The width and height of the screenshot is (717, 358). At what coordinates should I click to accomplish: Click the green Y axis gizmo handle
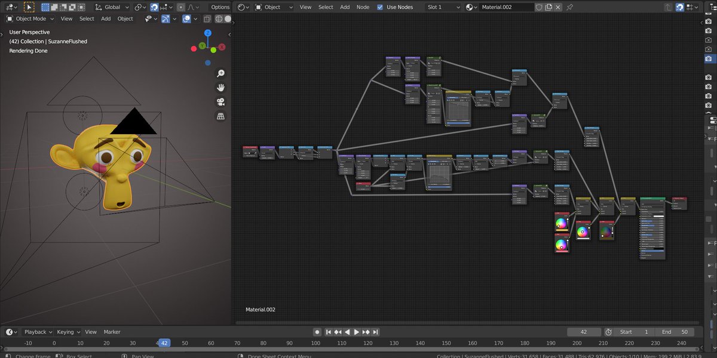tap(203, 45)
